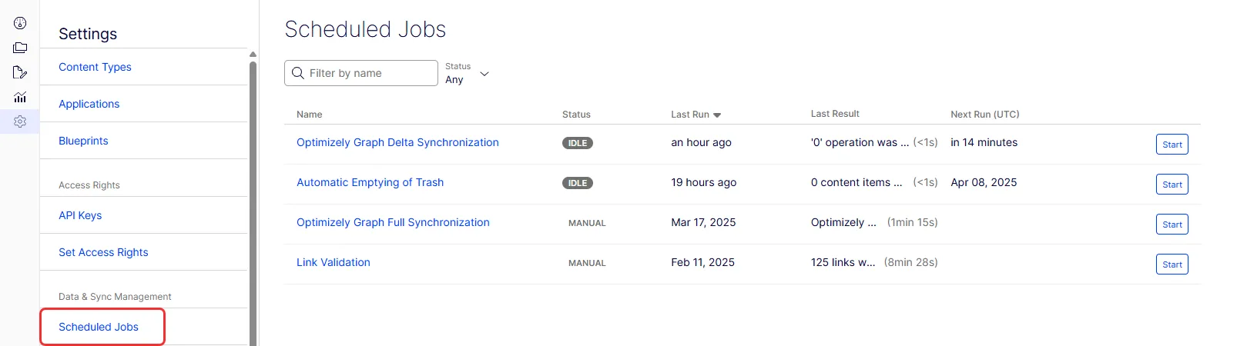This screenshot has width=1237, height=346.
Task: Open the content folders icon in sidebar
Action: pyautogui.click(x=20, y=48)
